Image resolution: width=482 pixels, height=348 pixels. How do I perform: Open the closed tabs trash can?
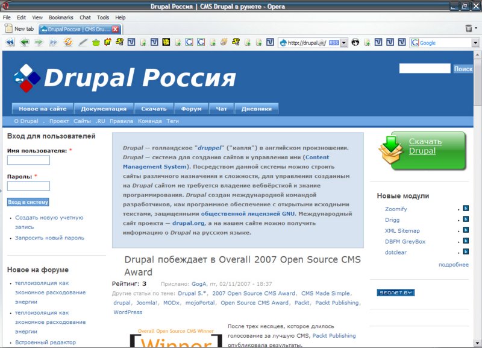pyautogui.click(x=469, y=28)
